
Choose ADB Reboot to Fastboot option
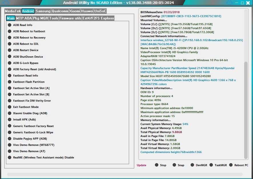pyautogui.click(x=10, y=31)
